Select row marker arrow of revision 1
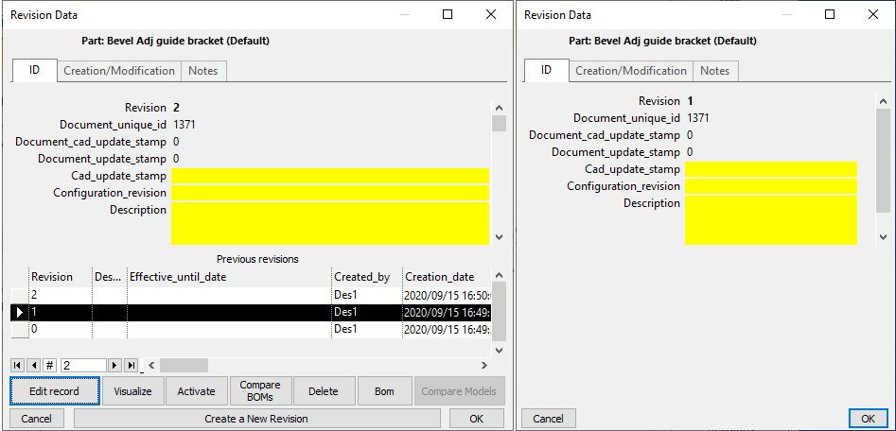The image size is (896, 431). coord(20,312)
